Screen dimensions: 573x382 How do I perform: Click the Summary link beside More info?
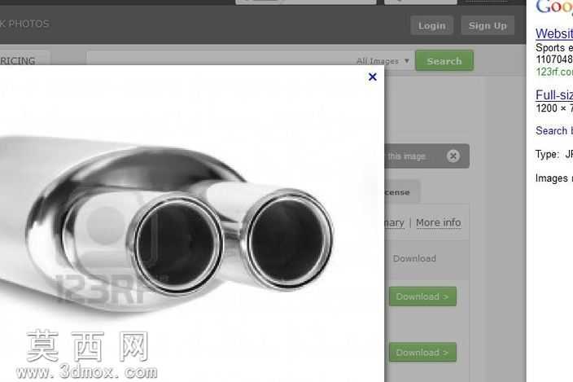point(394,222)
